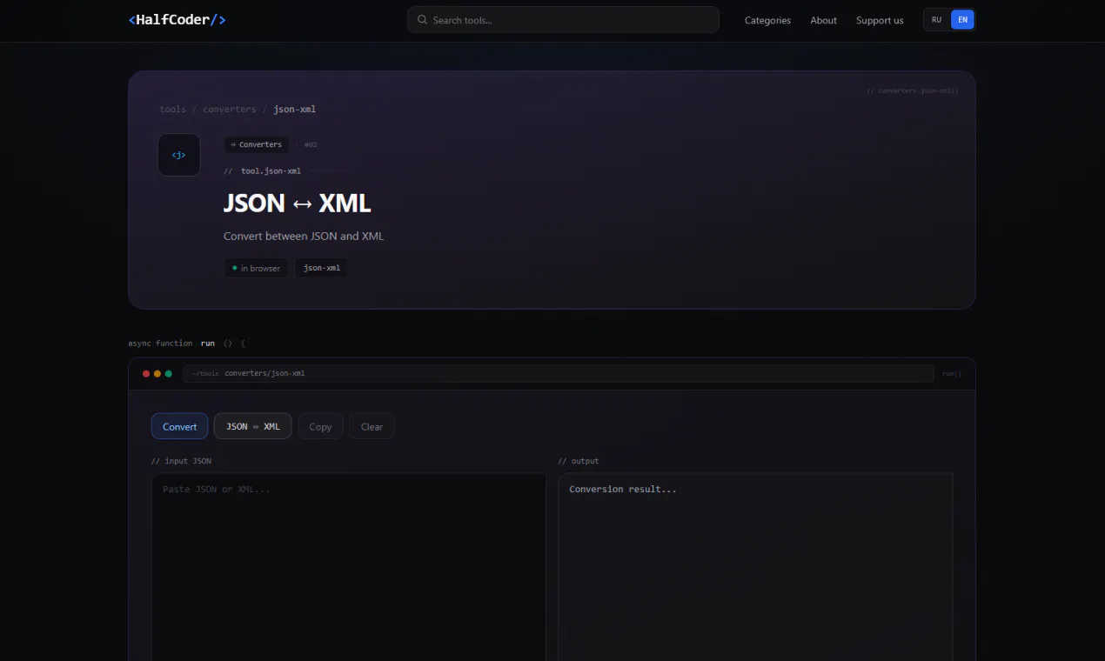Viewport: 1105px width, 661px height.
Task: Open the HalfCoder logo homepage
Action: 177,20
